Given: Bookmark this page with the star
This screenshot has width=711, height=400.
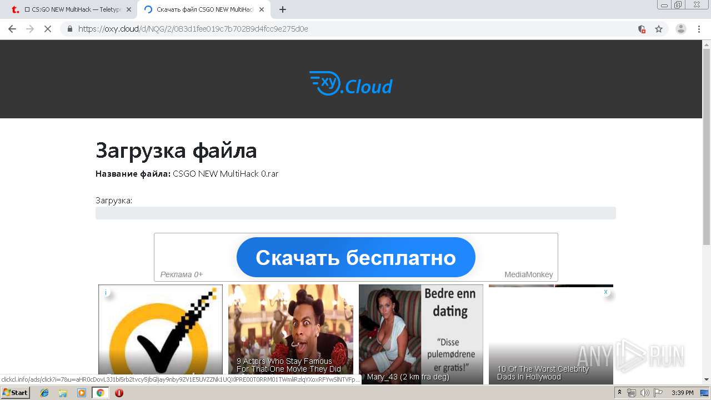Looking at the screenshot, I should tap(659, 29).
